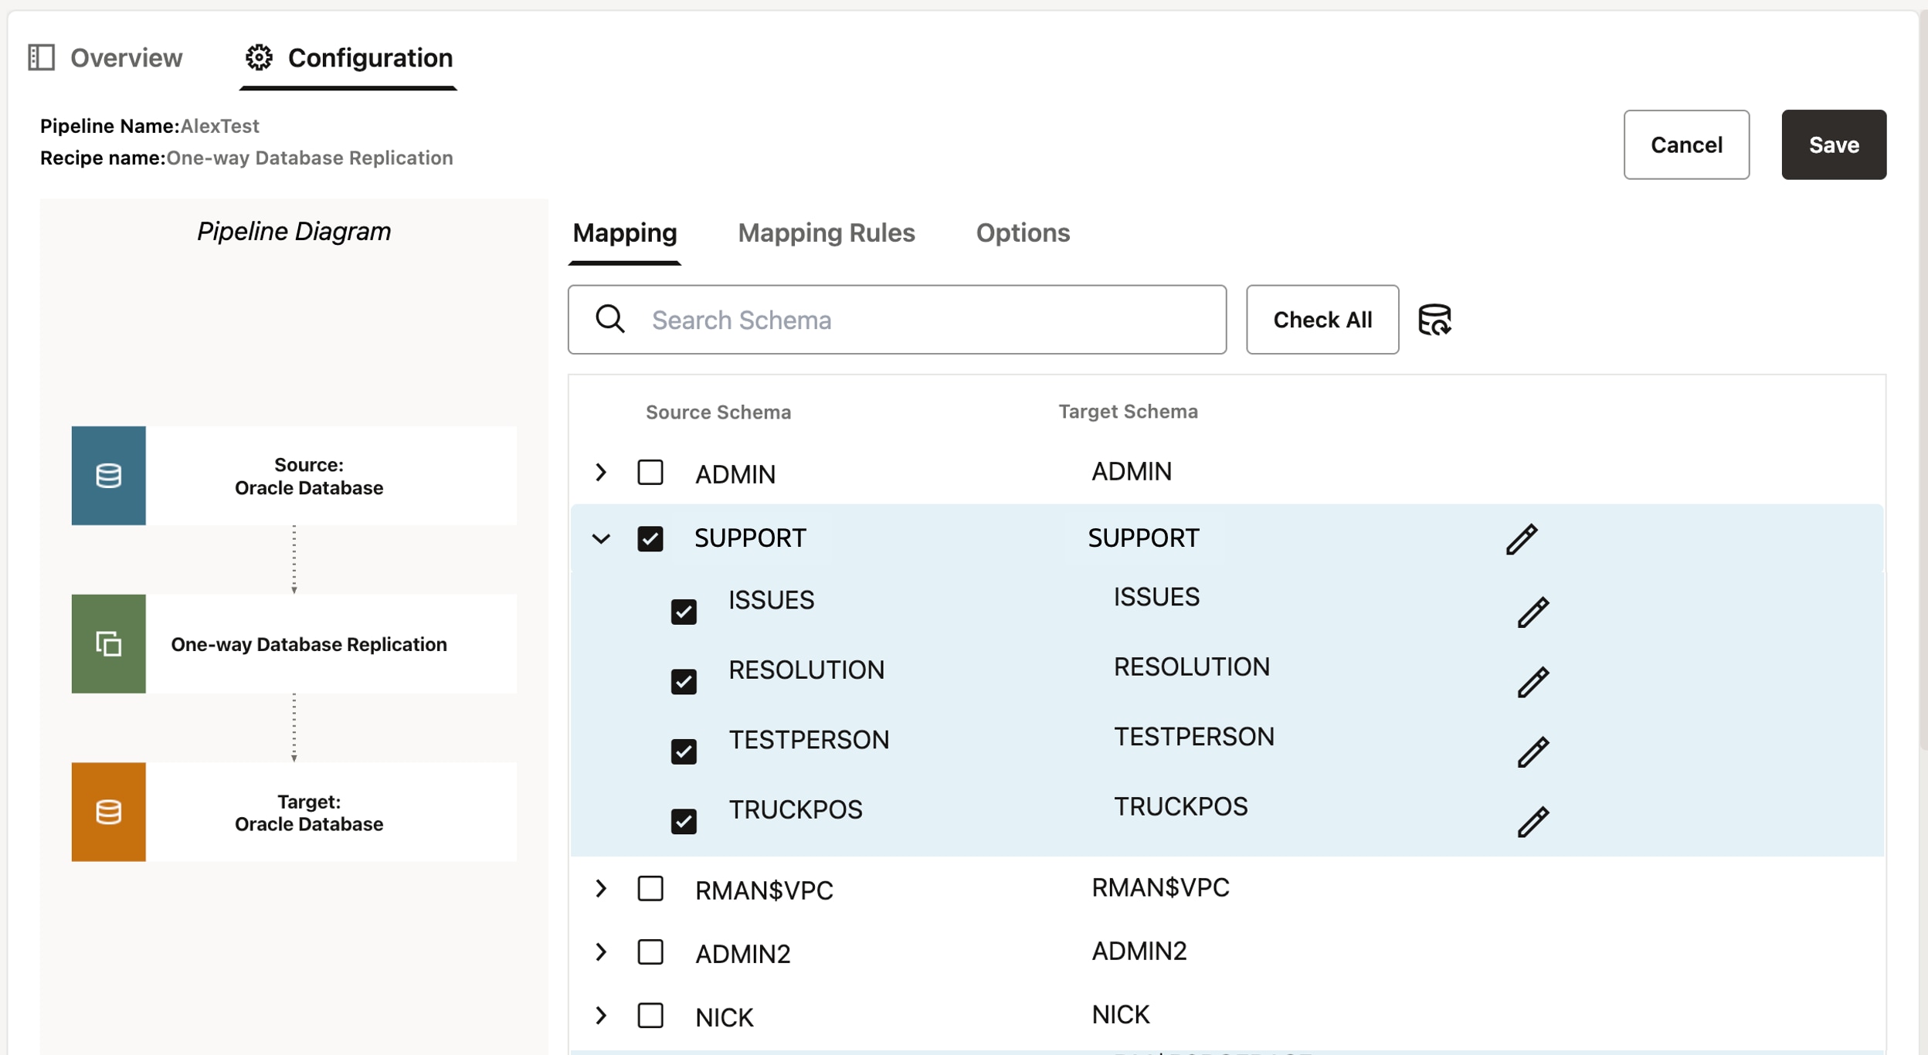This screenshot has width=1928, height=1055.
Task: Switch to the Options tab
Action: [1023, 233]
